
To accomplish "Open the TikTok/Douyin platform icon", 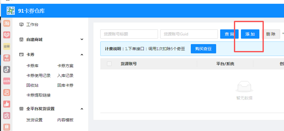I will 7,69.
